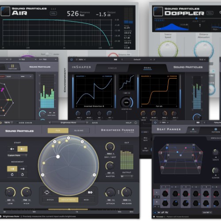221x221 pixels.
Task: Click the Doppler logo square icon
Action: pos(158,11)
